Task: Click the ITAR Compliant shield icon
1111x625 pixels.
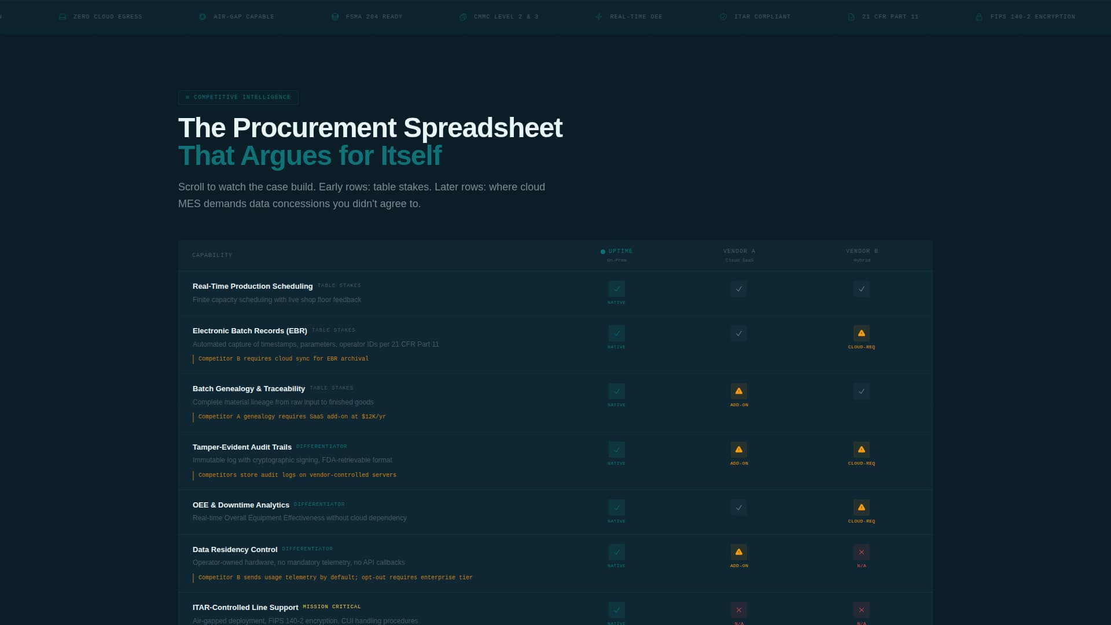Action: click(723, 17)
